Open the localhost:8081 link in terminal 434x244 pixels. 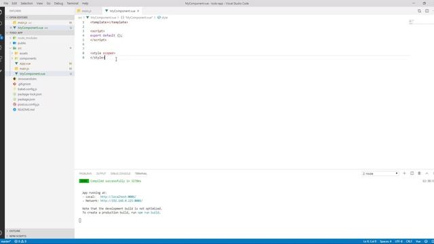(118, 197)
